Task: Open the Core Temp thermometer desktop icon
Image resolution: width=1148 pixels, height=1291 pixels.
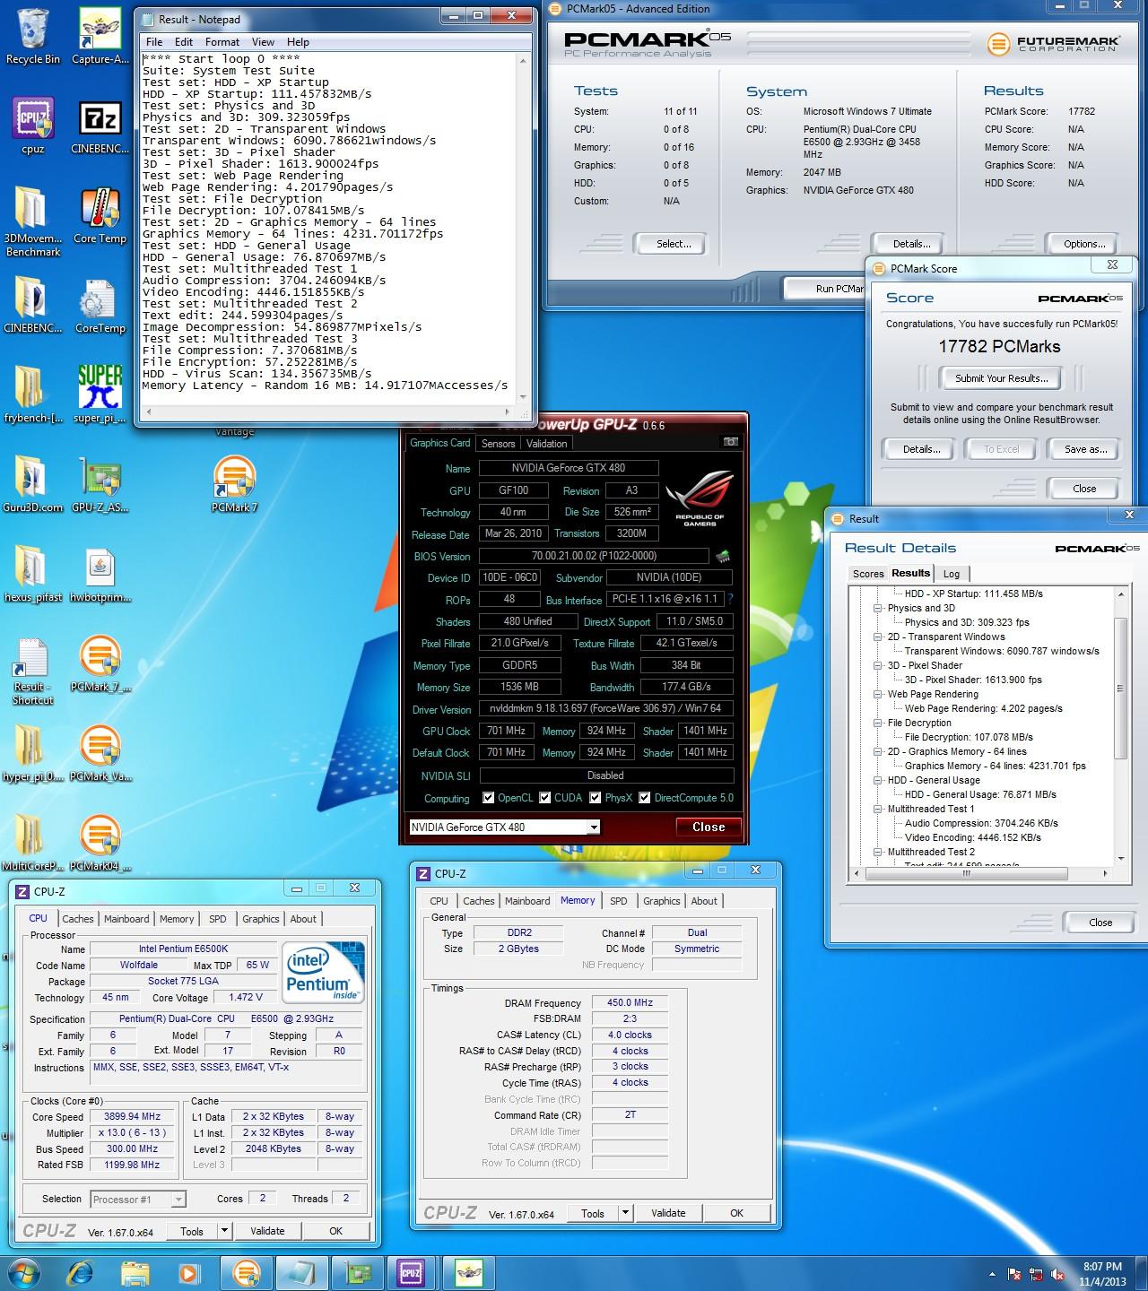Action: (x=100, y=215)
